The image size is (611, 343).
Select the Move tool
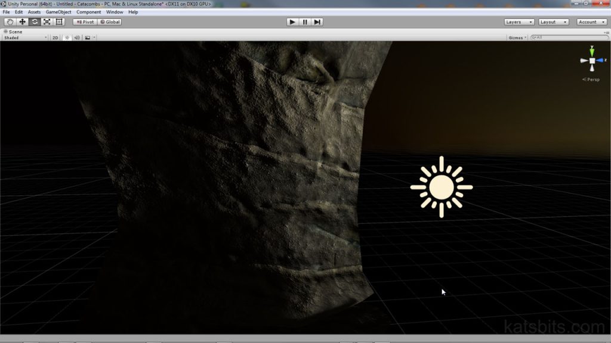tap(22, 21)
